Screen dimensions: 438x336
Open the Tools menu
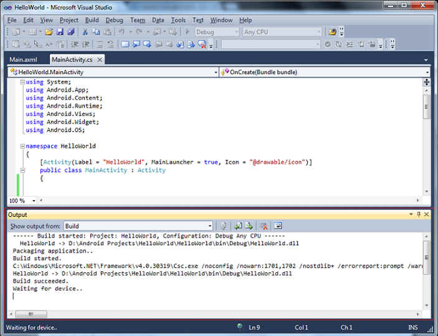click(178, 20)
